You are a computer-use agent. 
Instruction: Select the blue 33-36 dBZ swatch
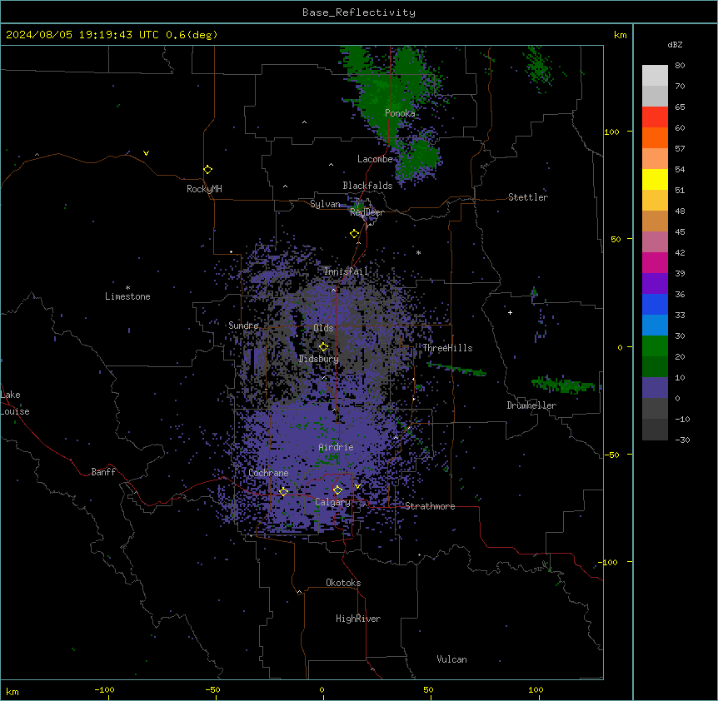655,304
